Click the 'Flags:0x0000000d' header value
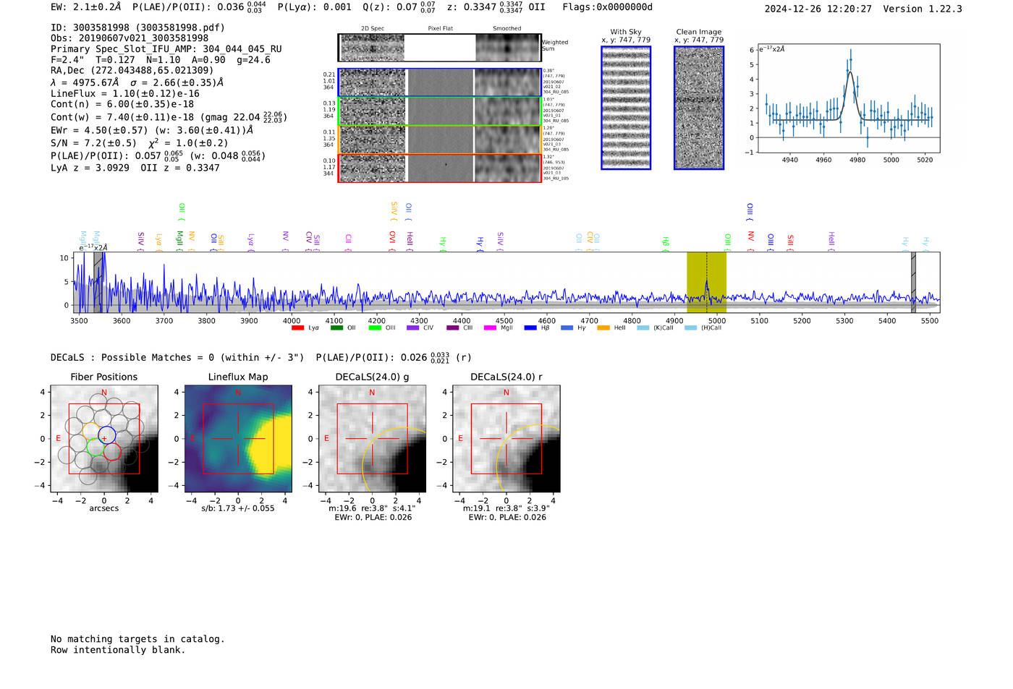This screenshot has height=689, width=1013. tap(608, 7)
